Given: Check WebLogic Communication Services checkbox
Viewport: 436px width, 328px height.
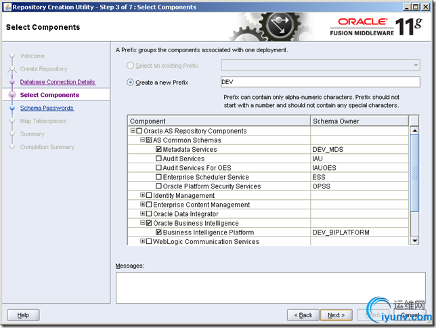Looking at the screenshot, I should (x=149, y=241).
